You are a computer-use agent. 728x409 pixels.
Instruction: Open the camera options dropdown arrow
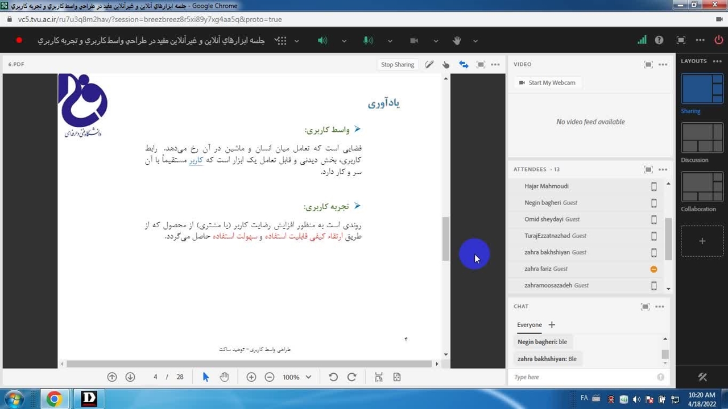[436, 41]
